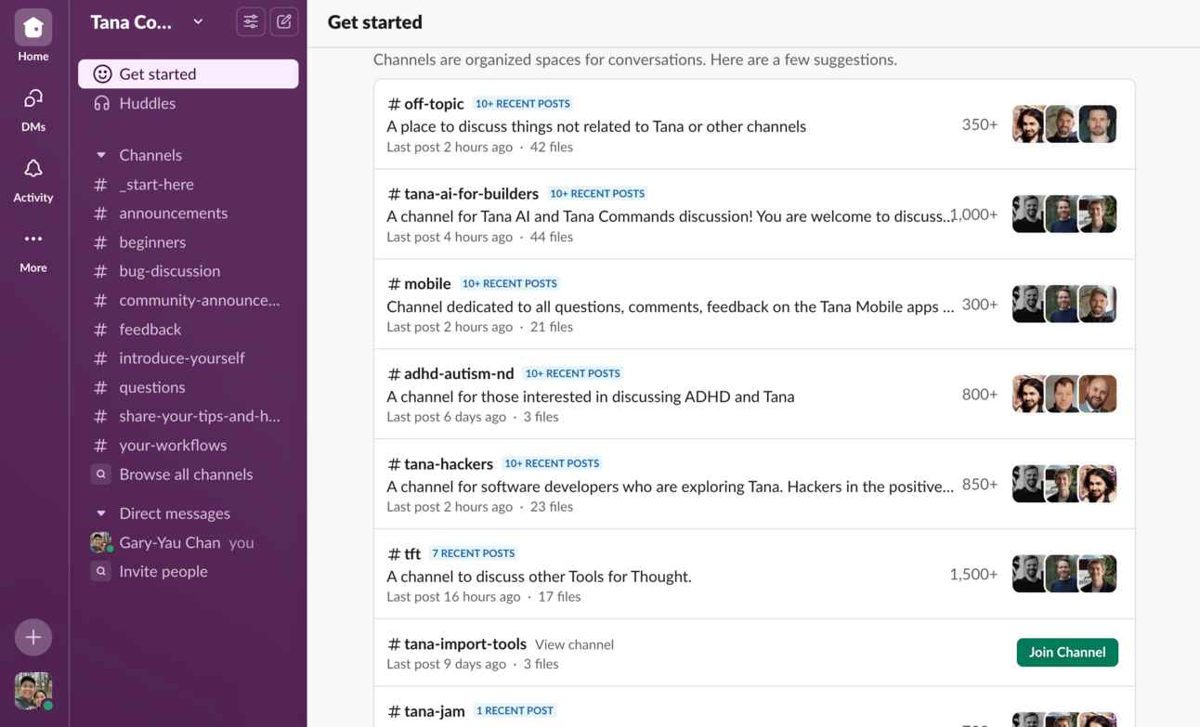This screenshot has height=727, width=1200.
Task: Click your profile avatar at bottom left
Action: (x=33, y=690)
